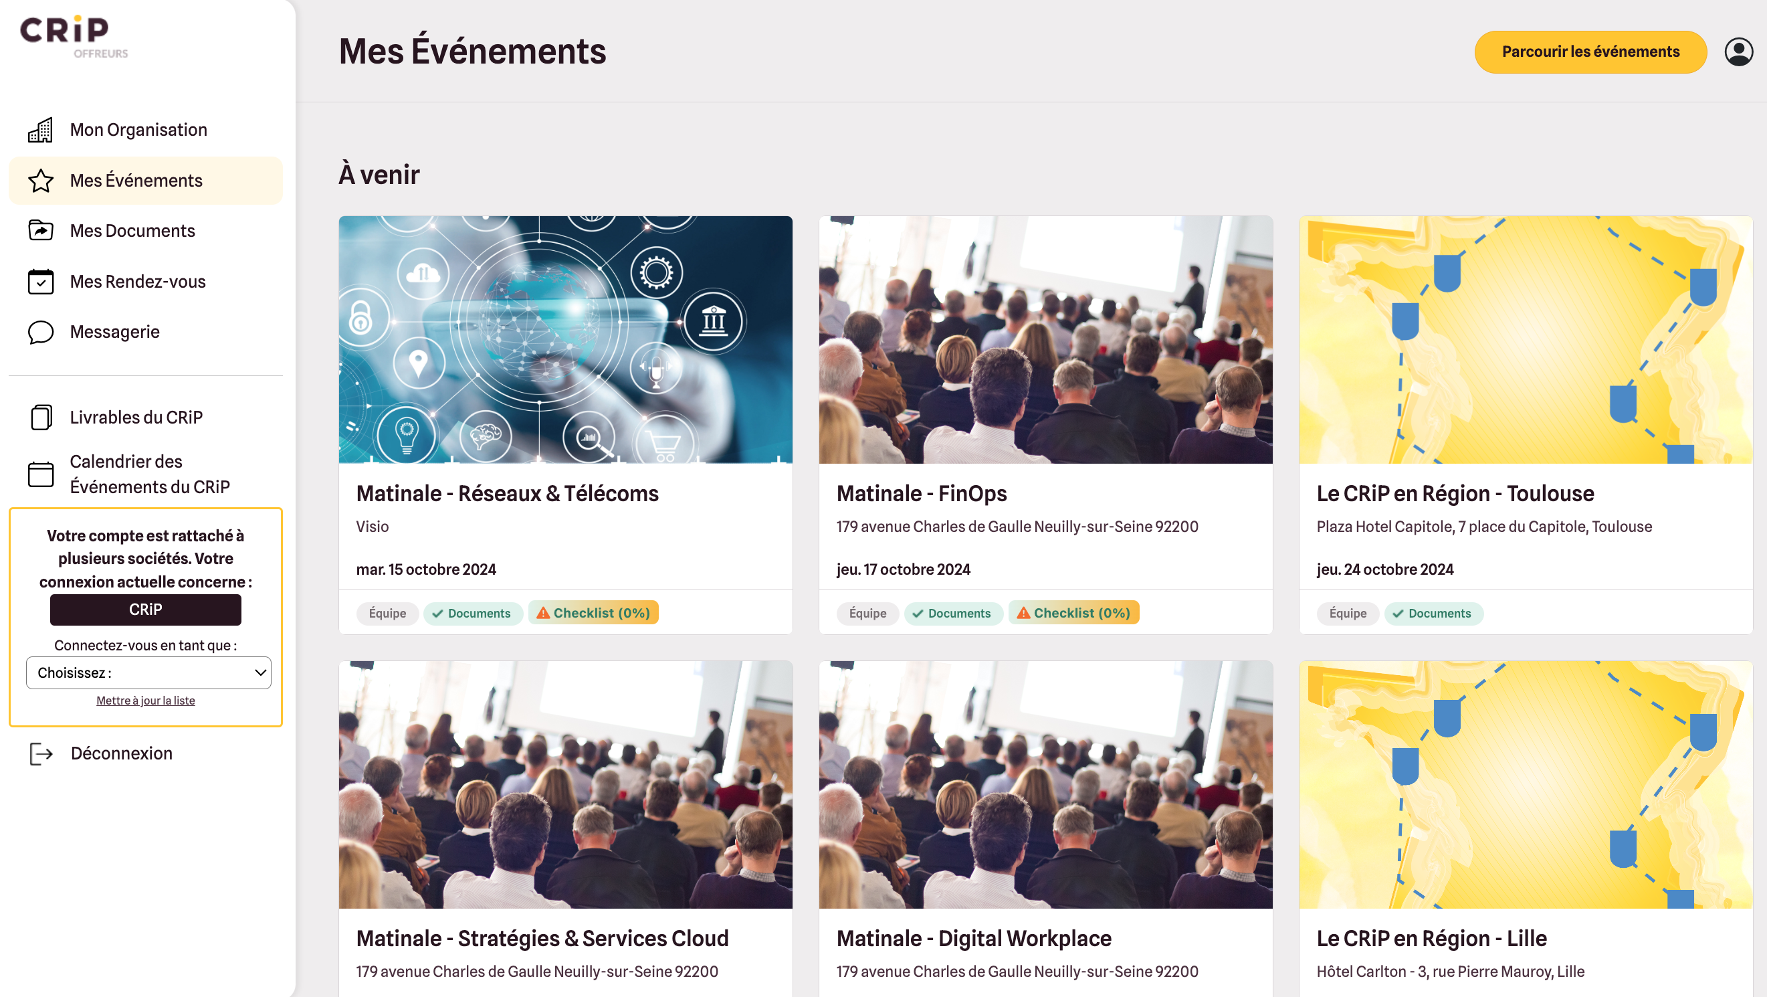Go to Mes Documents
Viewport: 1767px width, 997px height.
(x=145, y=231)
